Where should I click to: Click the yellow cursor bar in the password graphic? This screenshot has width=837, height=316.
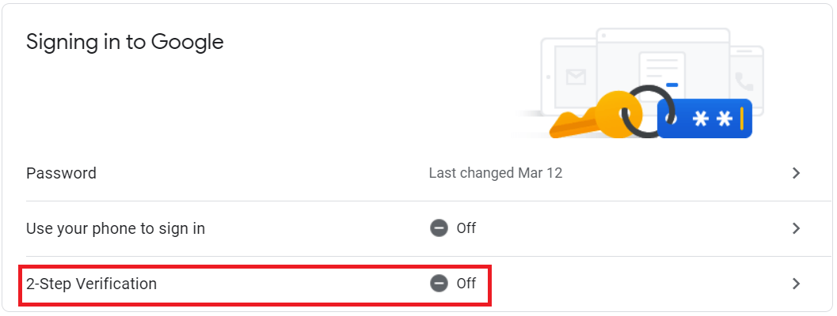click(x=741, y=118)
